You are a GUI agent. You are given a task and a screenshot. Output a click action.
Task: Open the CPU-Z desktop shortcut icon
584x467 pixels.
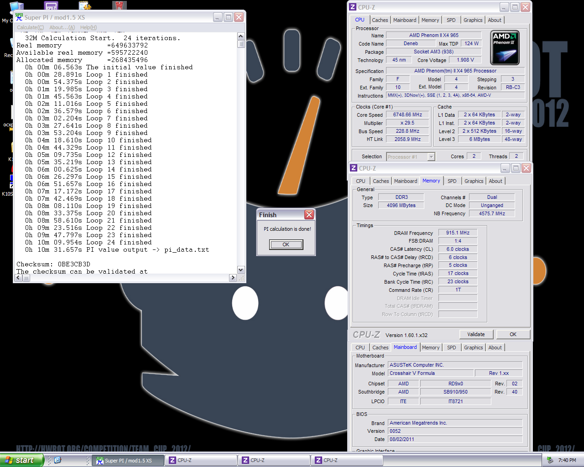pyautogui.click(x=51, y=5)
